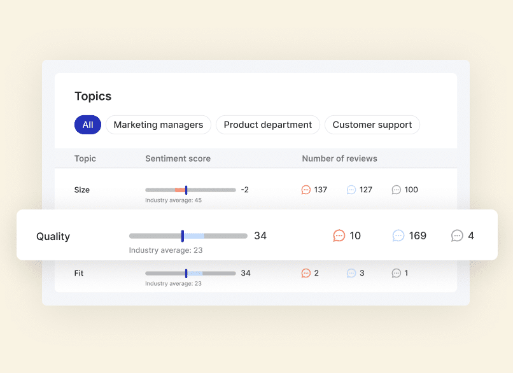The image size is (513, 373).
Task: Show Customer support topics
Action: pos(372,125)
